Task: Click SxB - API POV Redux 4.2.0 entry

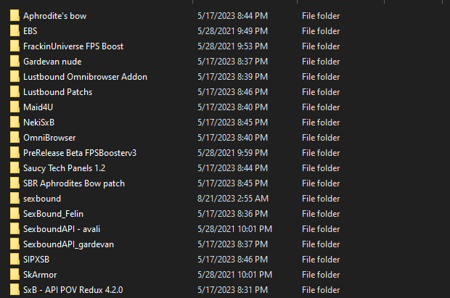Action: (x=73, y=290)
